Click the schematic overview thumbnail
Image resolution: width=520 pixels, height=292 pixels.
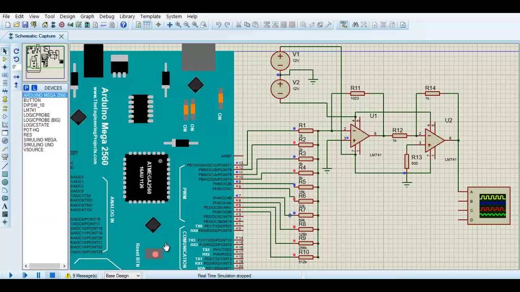(45, 62)
